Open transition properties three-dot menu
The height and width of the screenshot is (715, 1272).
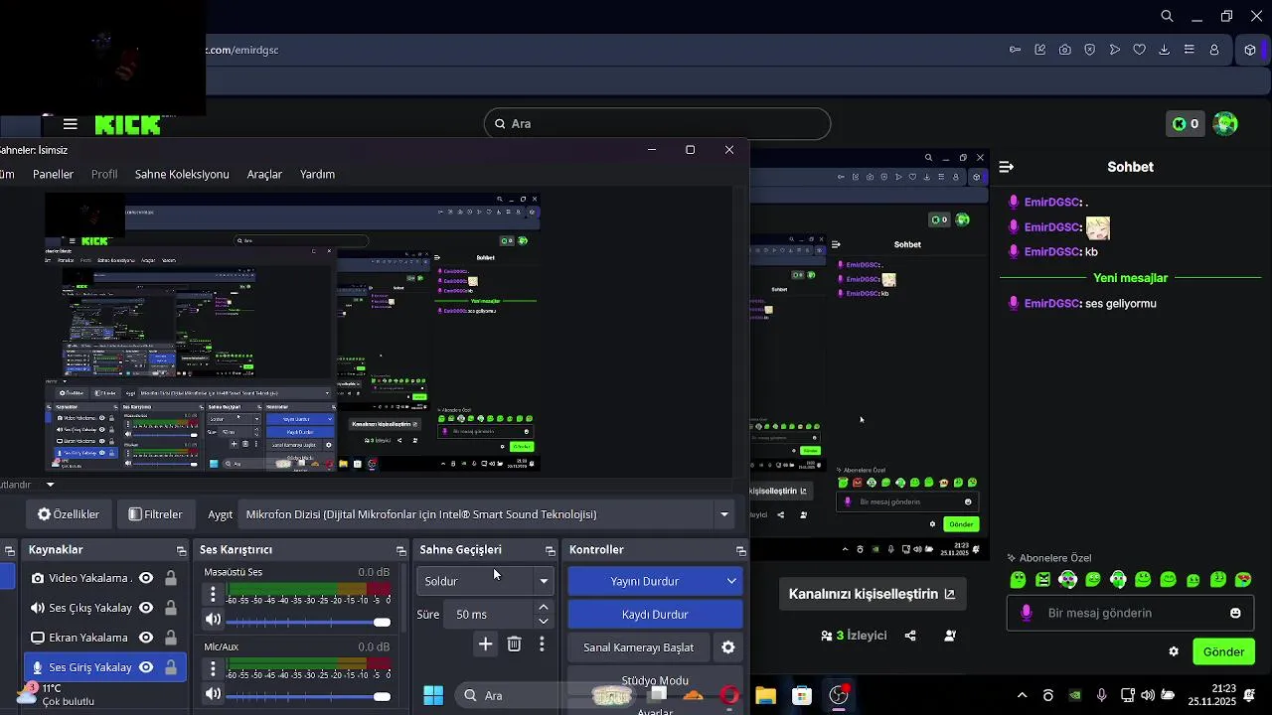point(542,644)
